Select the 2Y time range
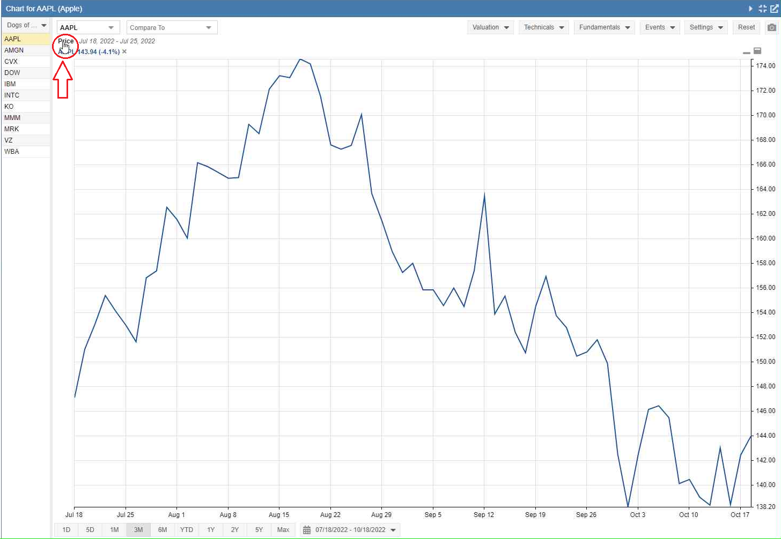781x539 pixels. point(235,530)
